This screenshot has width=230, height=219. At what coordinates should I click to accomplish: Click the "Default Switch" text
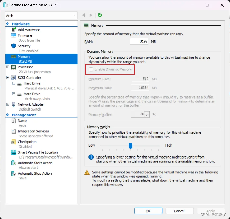coord(30,109)
